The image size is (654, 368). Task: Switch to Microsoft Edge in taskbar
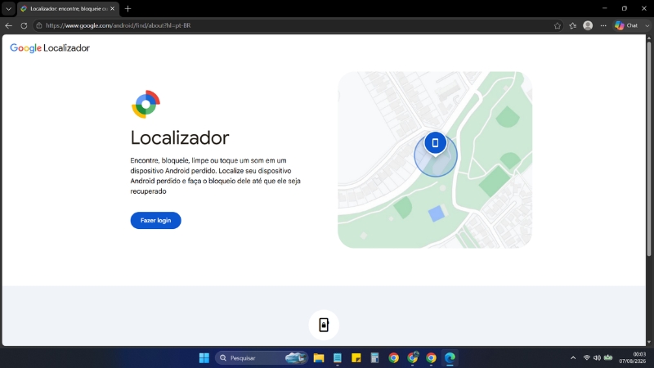450,358
